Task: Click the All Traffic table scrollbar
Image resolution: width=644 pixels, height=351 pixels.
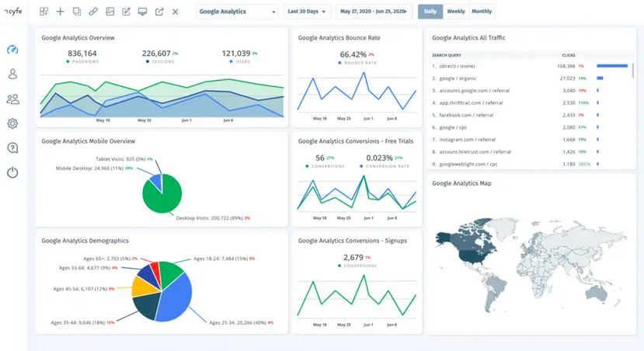Action: [x=633, y=70]
